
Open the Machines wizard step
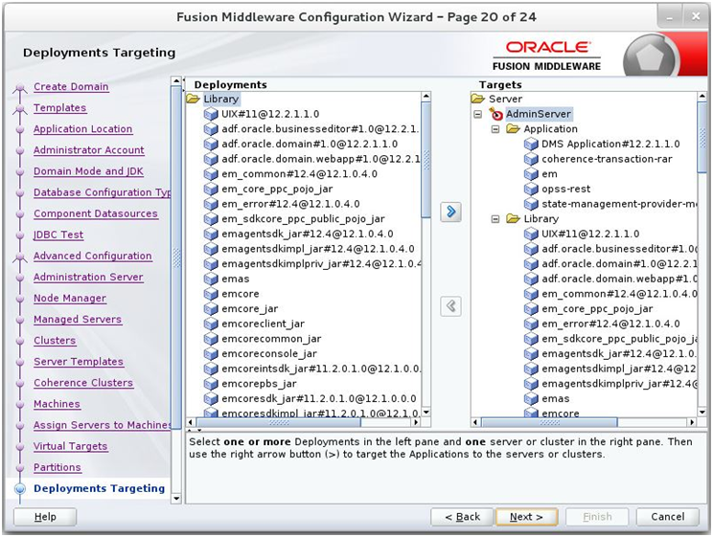click(57, 404)
